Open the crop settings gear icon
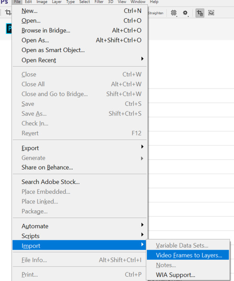Screen dimensions: 234x281 [185, 13]
